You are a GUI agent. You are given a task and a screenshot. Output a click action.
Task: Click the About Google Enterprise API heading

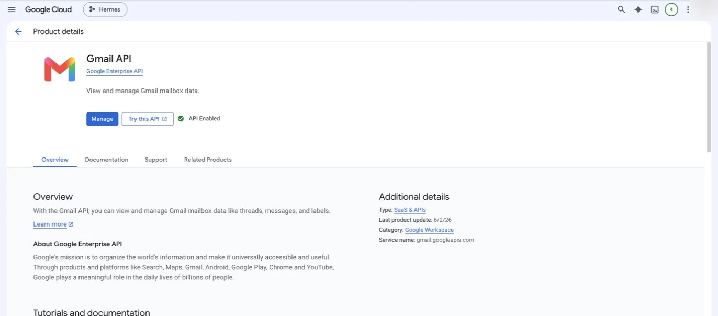click(x=77, y=244)
